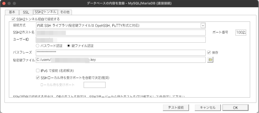Open the その他 tab

[65, 12]
